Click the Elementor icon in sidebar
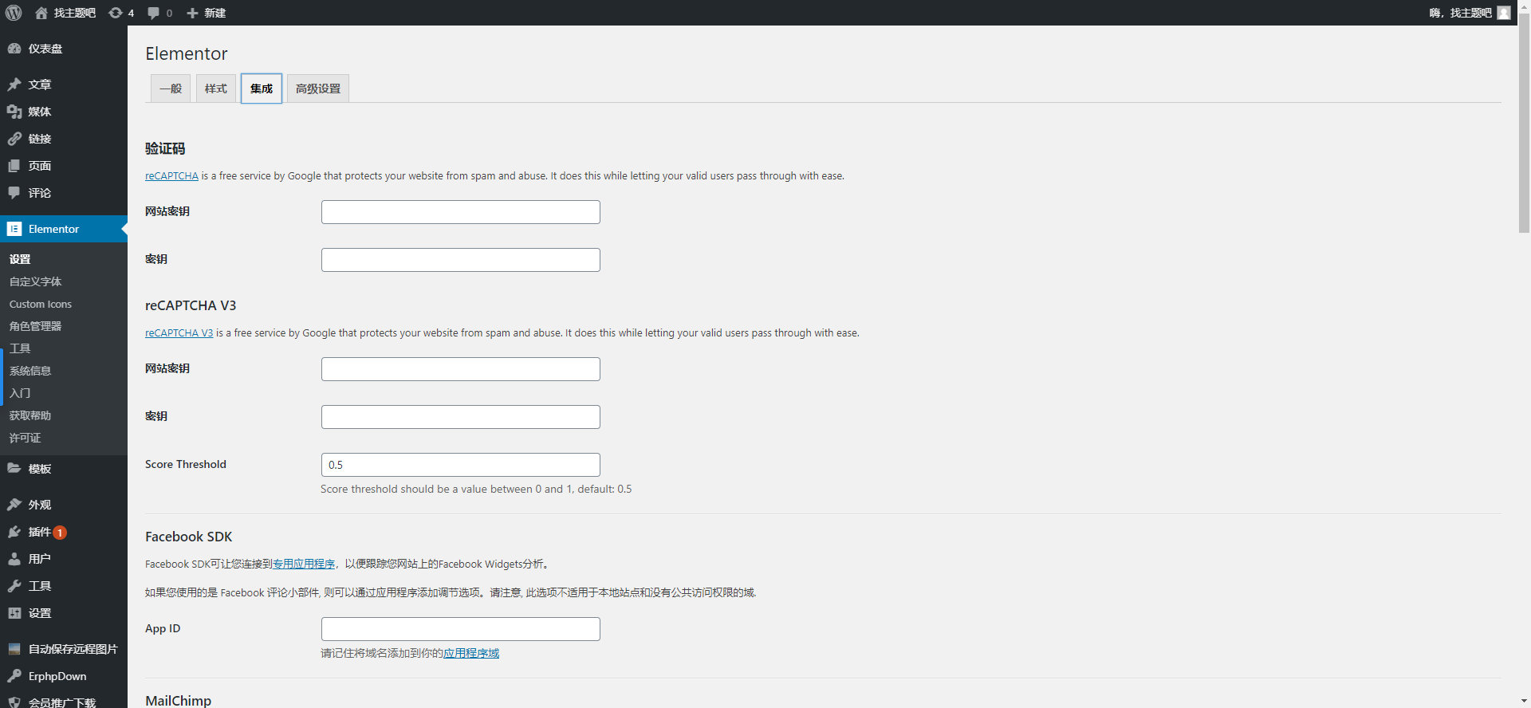Screen dimensions: 1531x708 [x=14, y=229]
